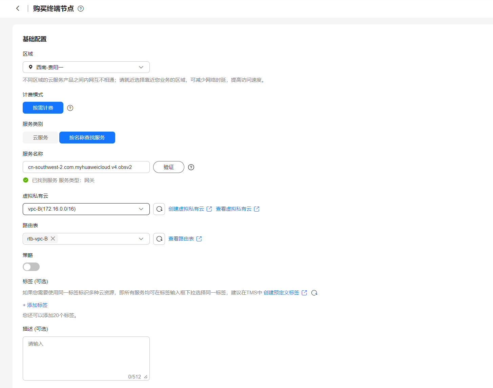Refresh the 虚拟私有云 list
Image resolution: width=493 pixels, height=388 pixels.
(159, 209)
